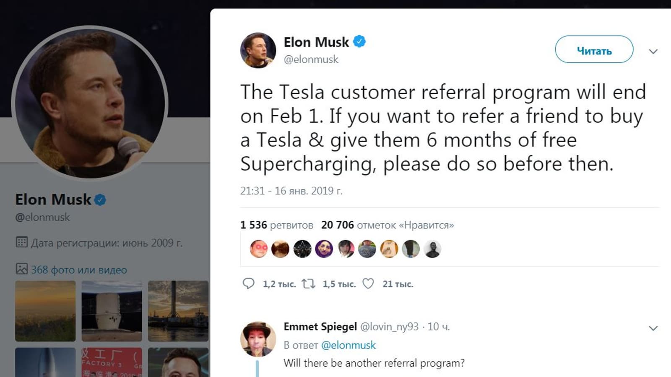
Task: Open the sunset landscape media thumbnail
Action: tap(45, 311)
